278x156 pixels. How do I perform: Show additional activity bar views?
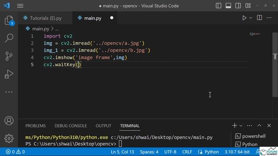(9, 92)
